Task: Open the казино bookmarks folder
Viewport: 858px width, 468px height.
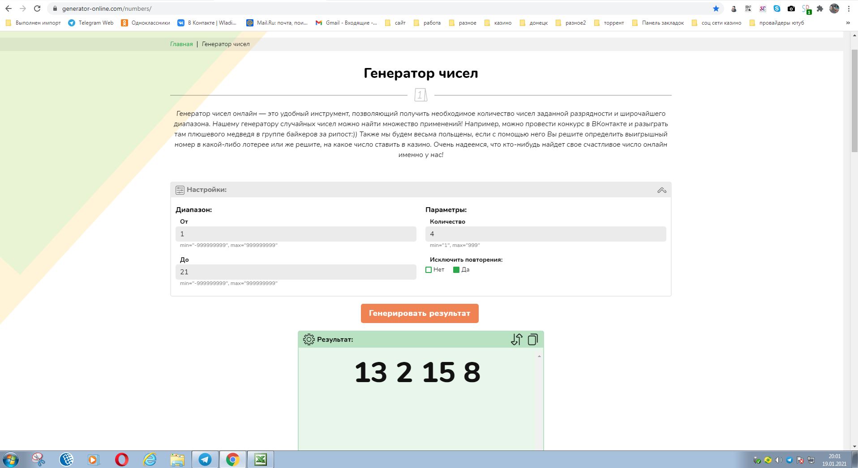Action: pyautogui.click(x=498, y=23)
